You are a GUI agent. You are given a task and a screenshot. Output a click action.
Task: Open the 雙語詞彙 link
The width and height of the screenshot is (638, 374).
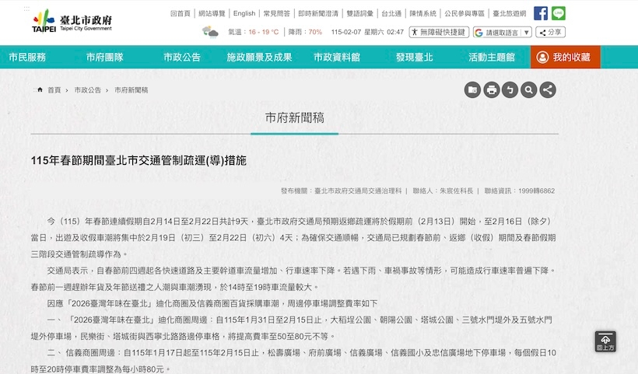[x=359, y=13]
